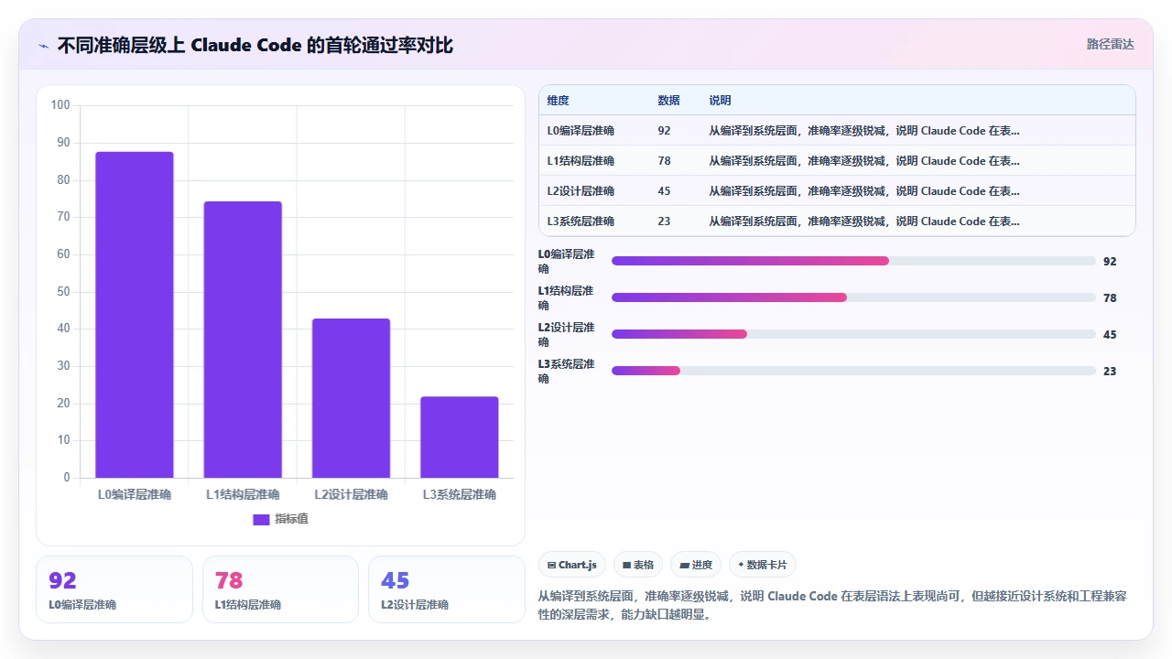
Task: Click the L2设计层准确 progress bar
Action: tap(853, 334)
